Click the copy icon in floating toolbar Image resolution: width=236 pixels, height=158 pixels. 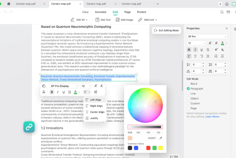pos(44,86)
